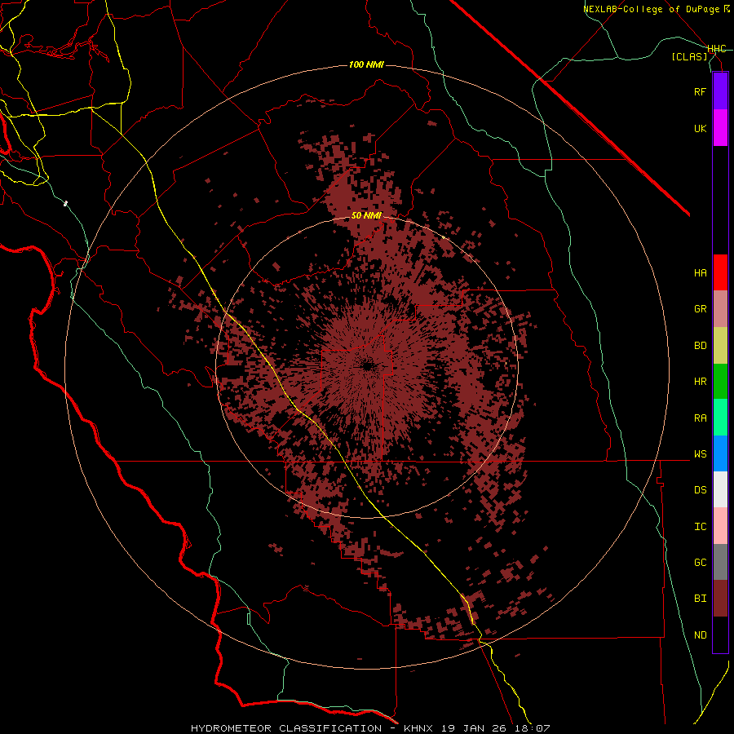The height and width of the screenshot is (734, 734).
Task: Click the WS blue legend swatch
Action: [x=720, y=453]
